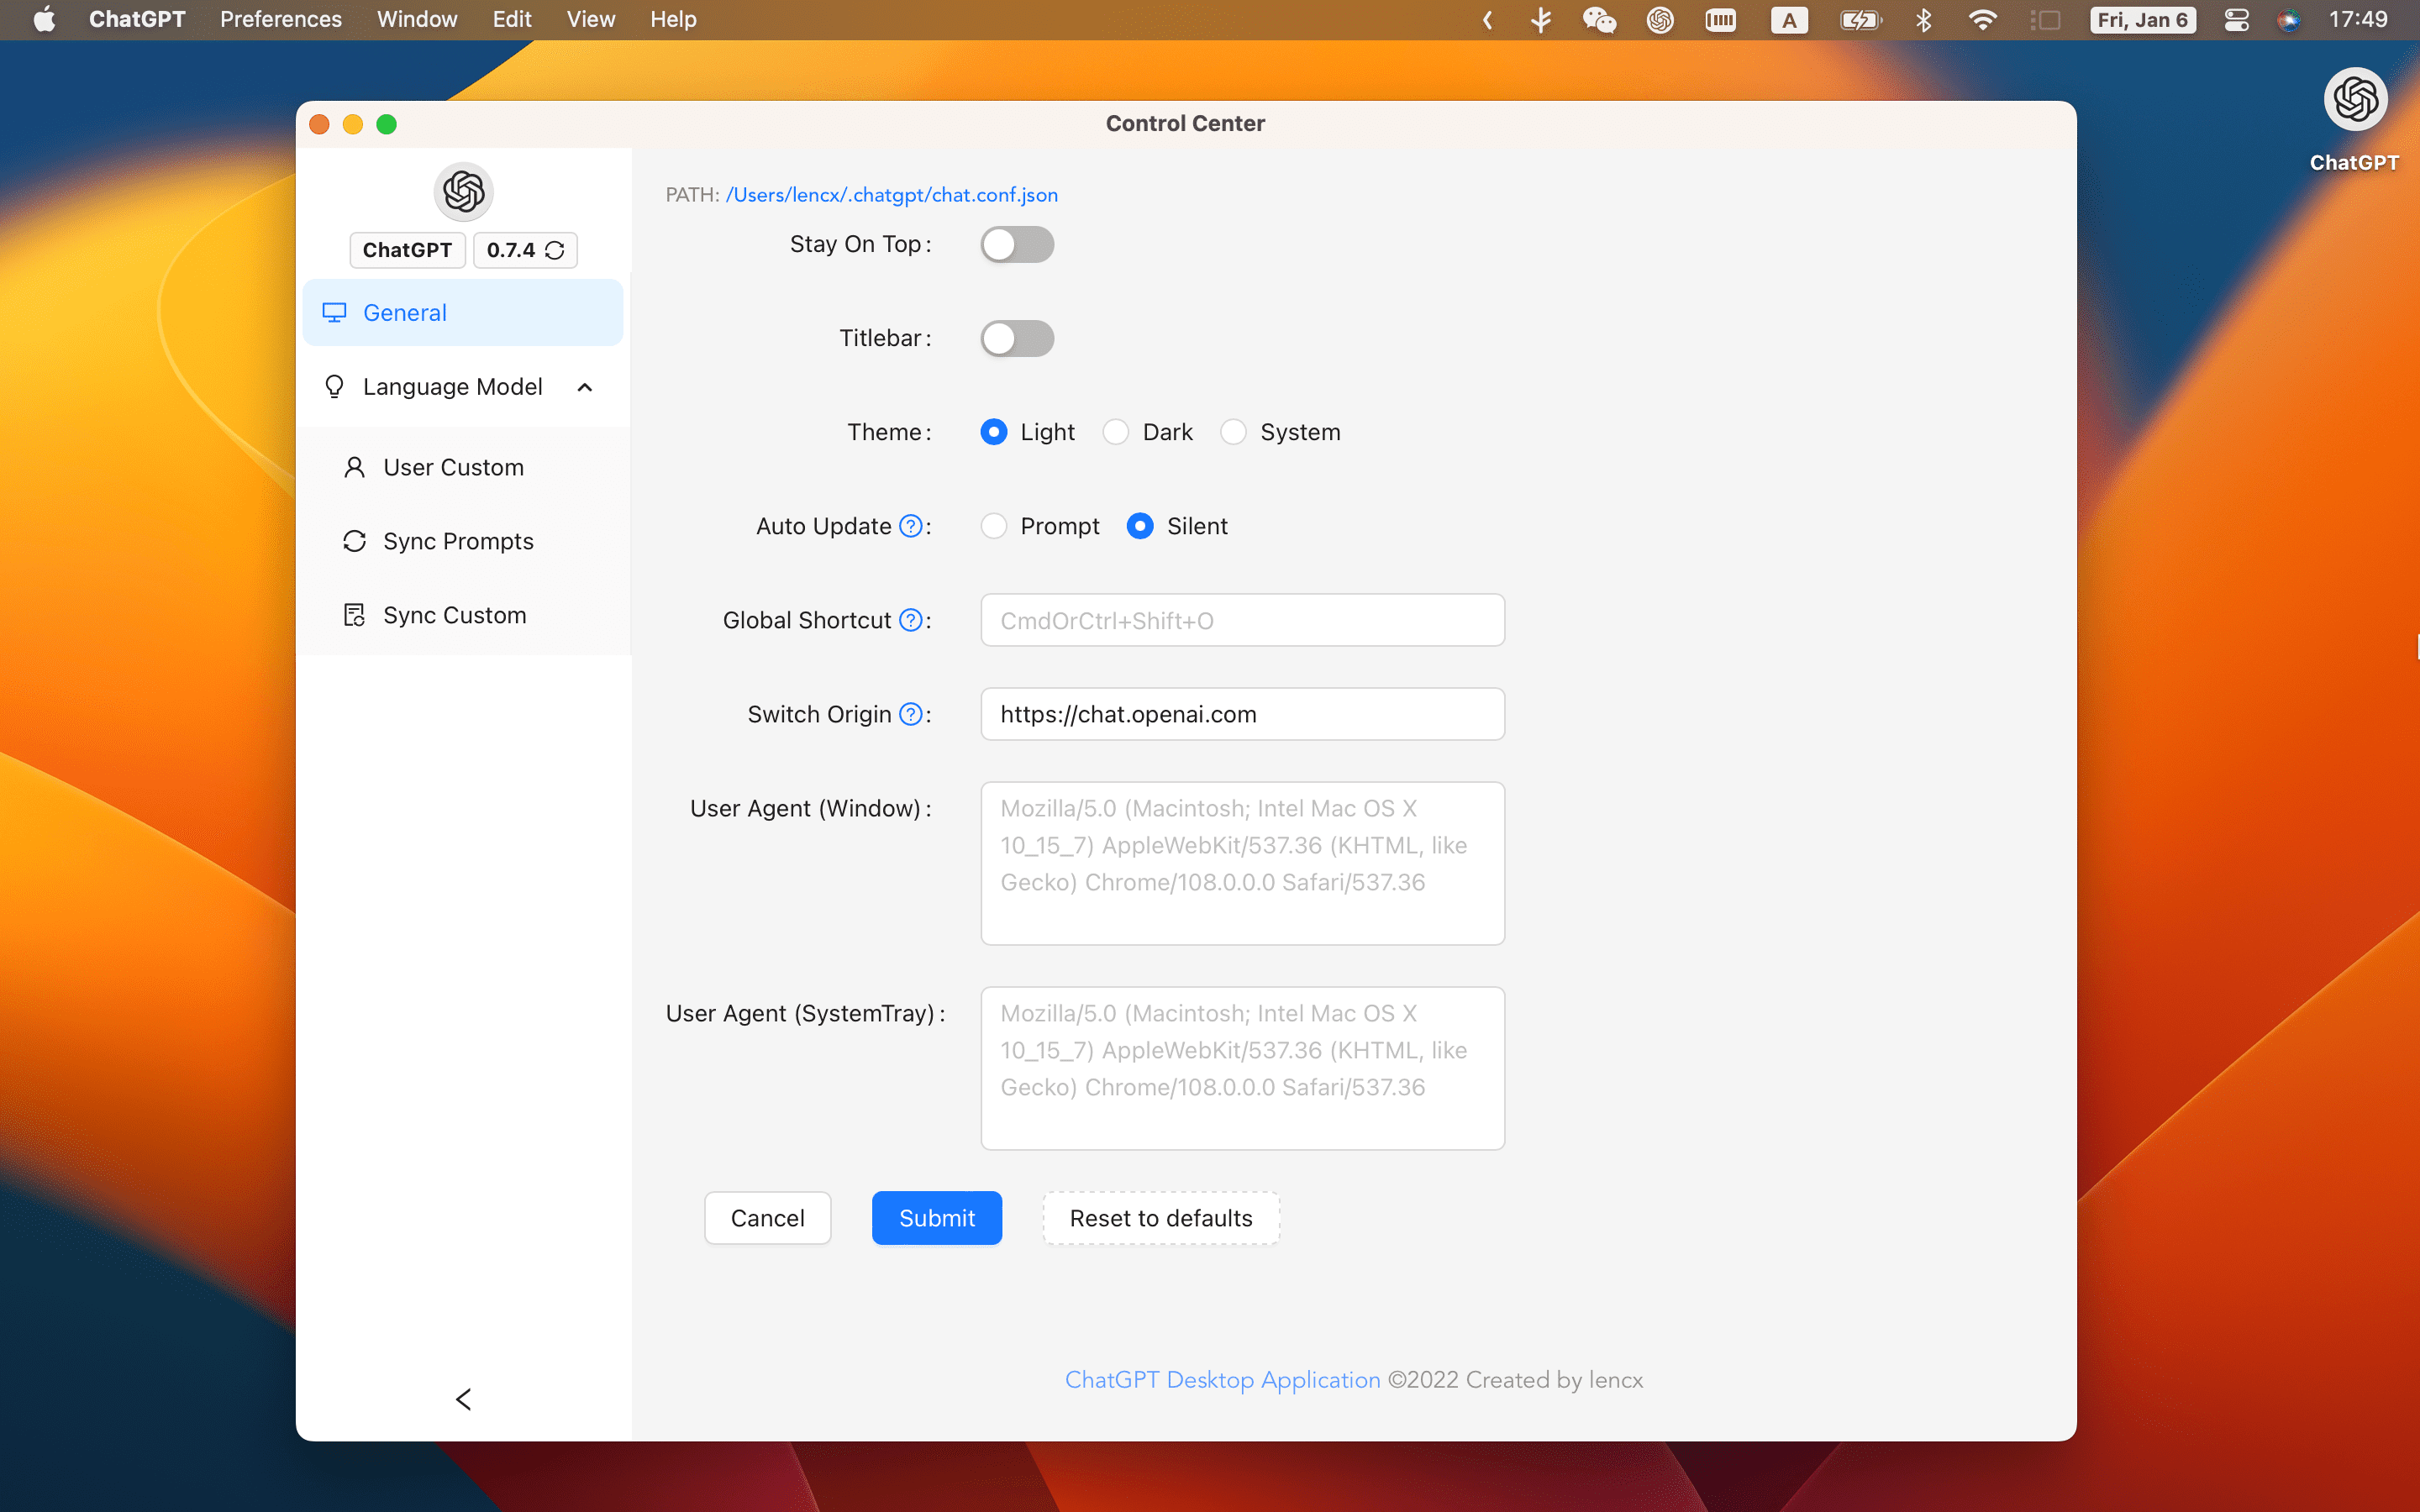Viewport: 2420px width, 1512px height.
Task: Select the System theme radio button
Action: 1235,432
